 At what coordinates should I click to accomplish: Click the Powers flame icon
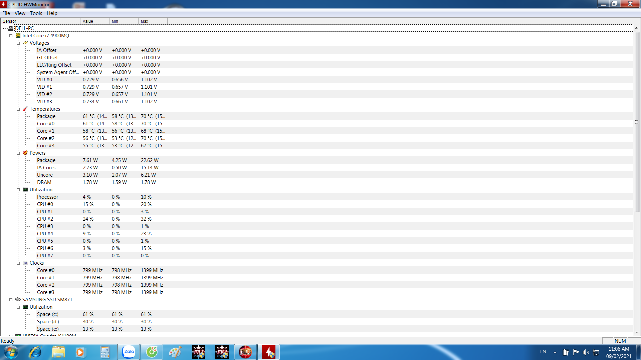[25, 153]
